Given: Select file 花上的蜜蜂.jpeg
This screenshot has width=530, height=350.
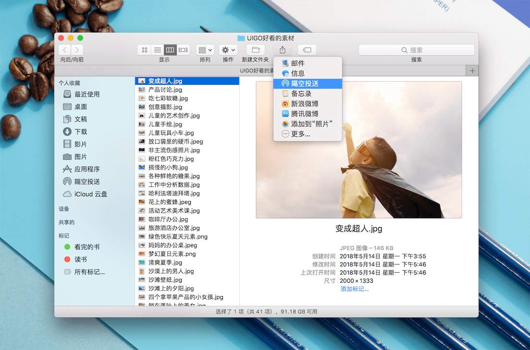Looking at the screenshot, I should click(x=187, y=202).
